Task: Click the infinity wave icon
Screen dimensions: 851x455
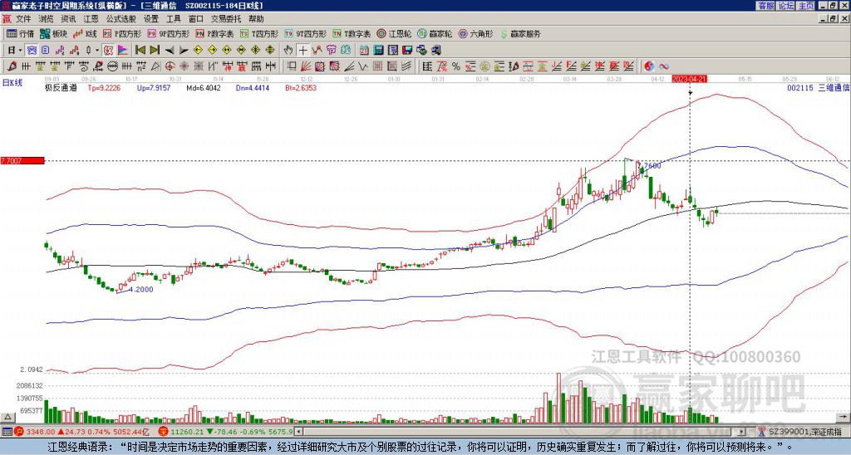Action: [664, 66]
